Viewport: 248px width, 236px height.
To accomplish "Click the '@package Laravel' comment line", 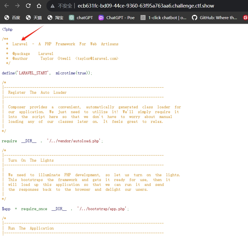I will (30, 54).
